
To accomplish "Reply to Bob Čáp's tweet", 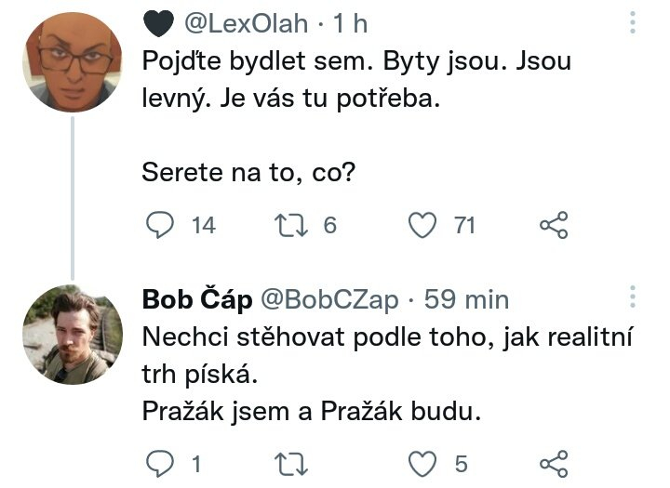I will (x=162, y=463).
